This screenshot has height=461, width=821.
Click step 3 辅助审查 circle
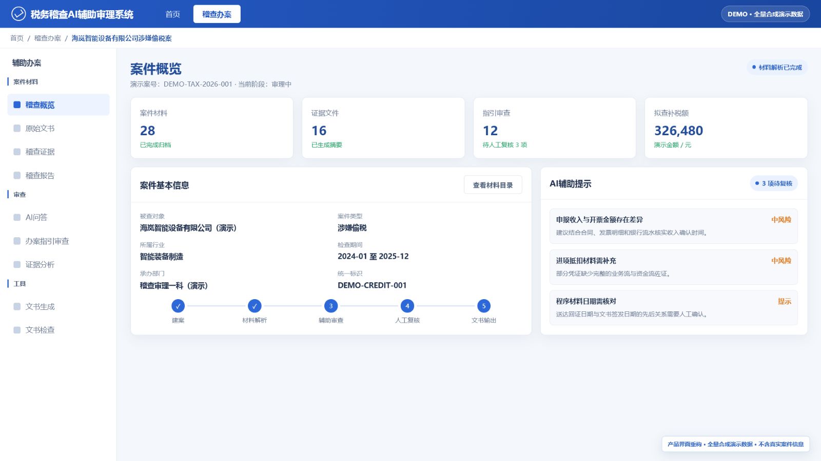331,306
